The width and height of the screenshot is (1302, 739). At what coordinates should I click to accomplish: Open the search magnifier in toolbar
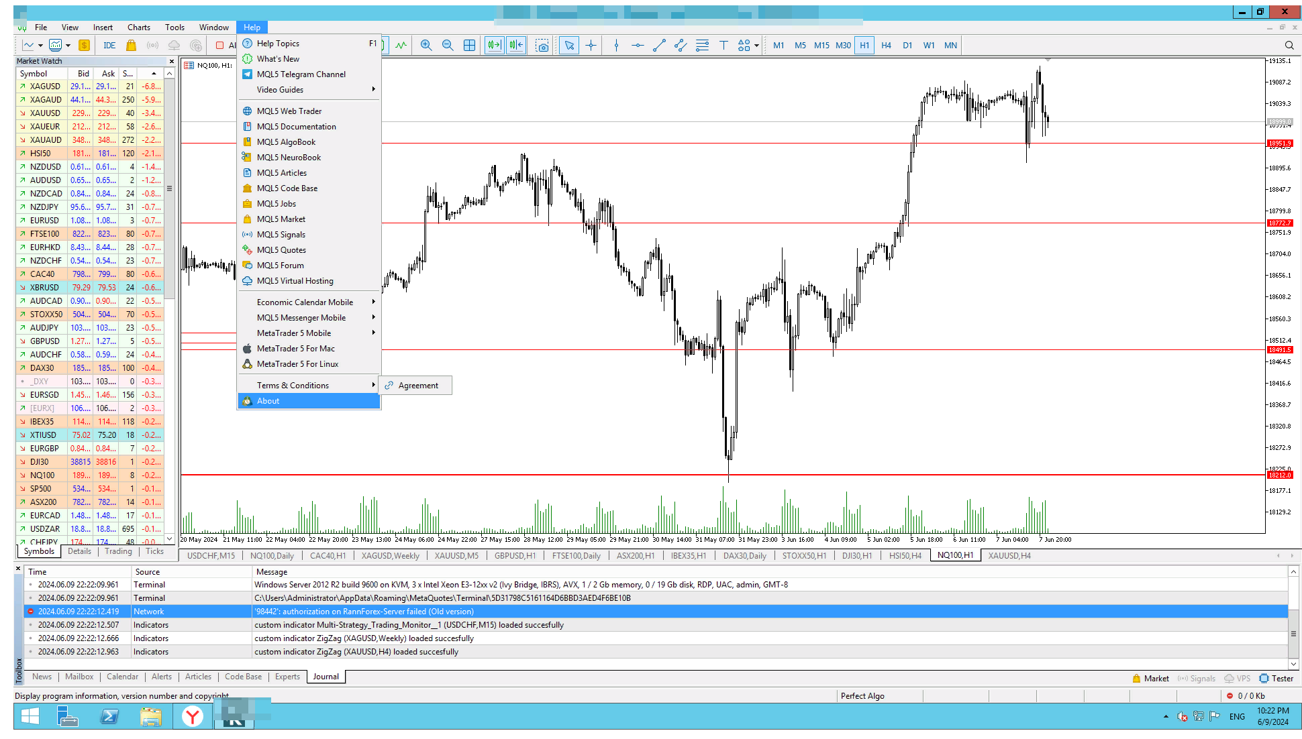pyautogui.click(x=1289, y=46)
